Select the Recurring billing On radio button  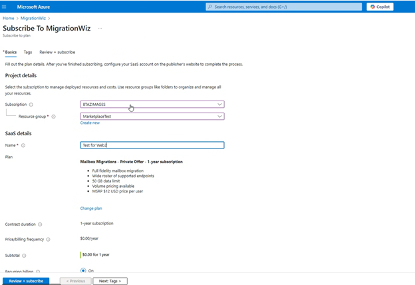83,270
